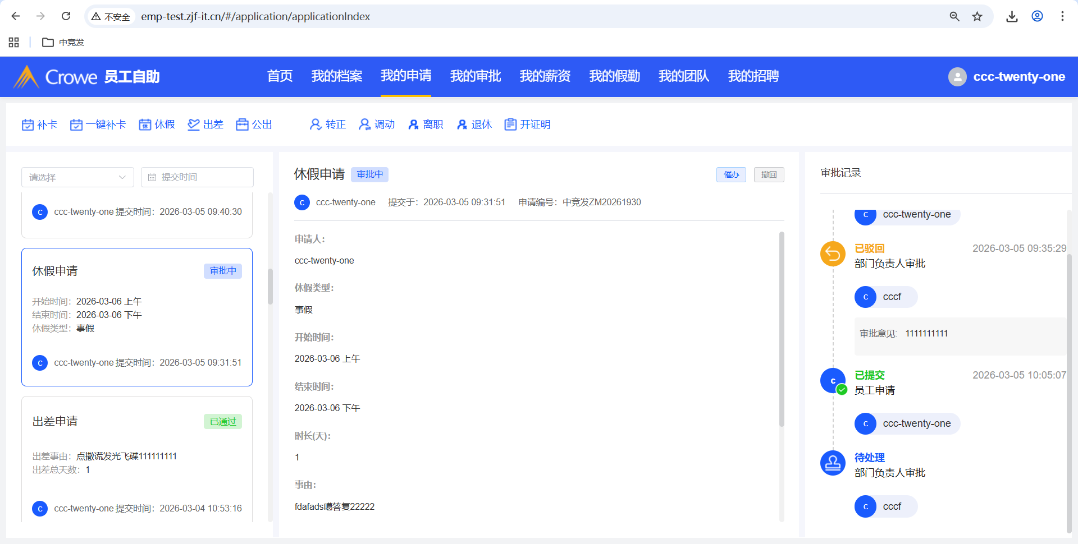
Task: Open the 我的假勤 tab
Action: 615,76
